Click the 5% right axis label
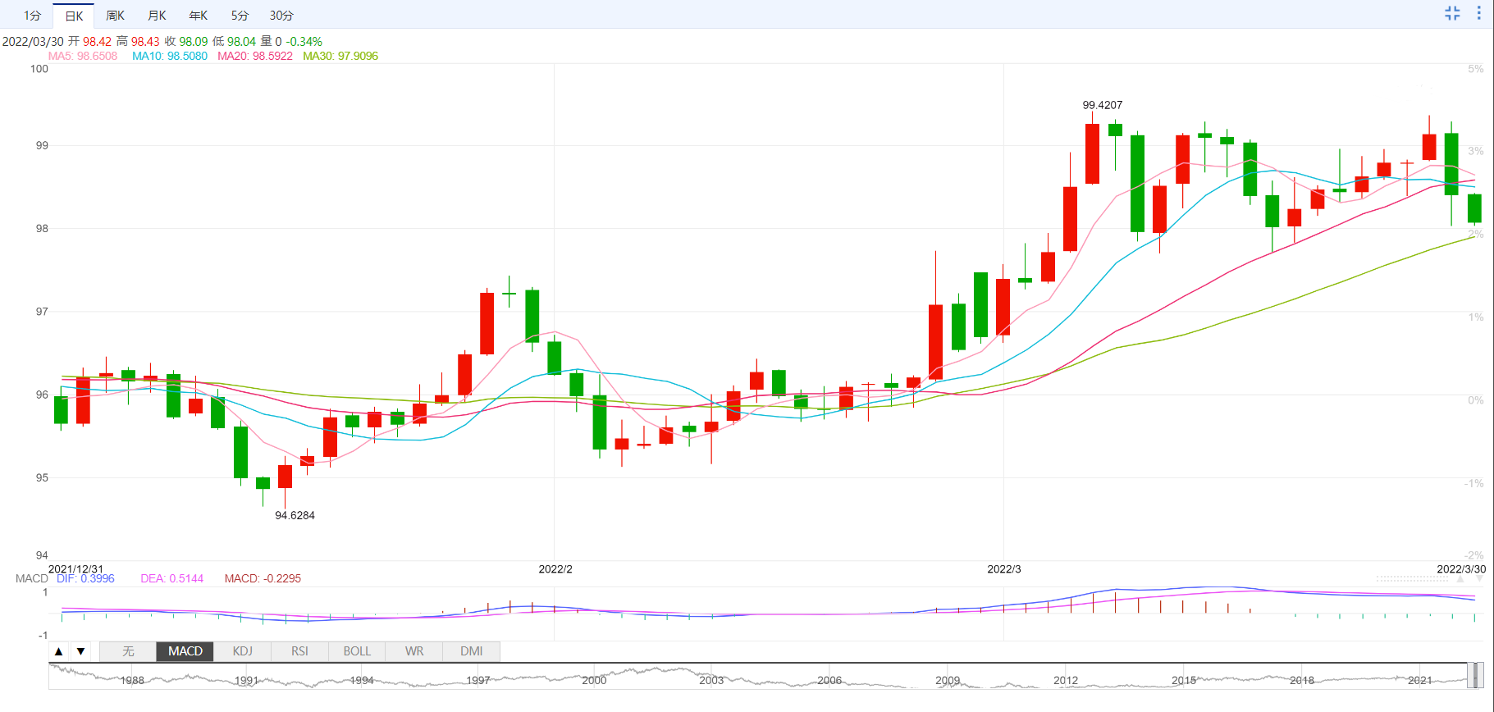Viewport: 1494px width, 712px height. tap(1476, 69)
